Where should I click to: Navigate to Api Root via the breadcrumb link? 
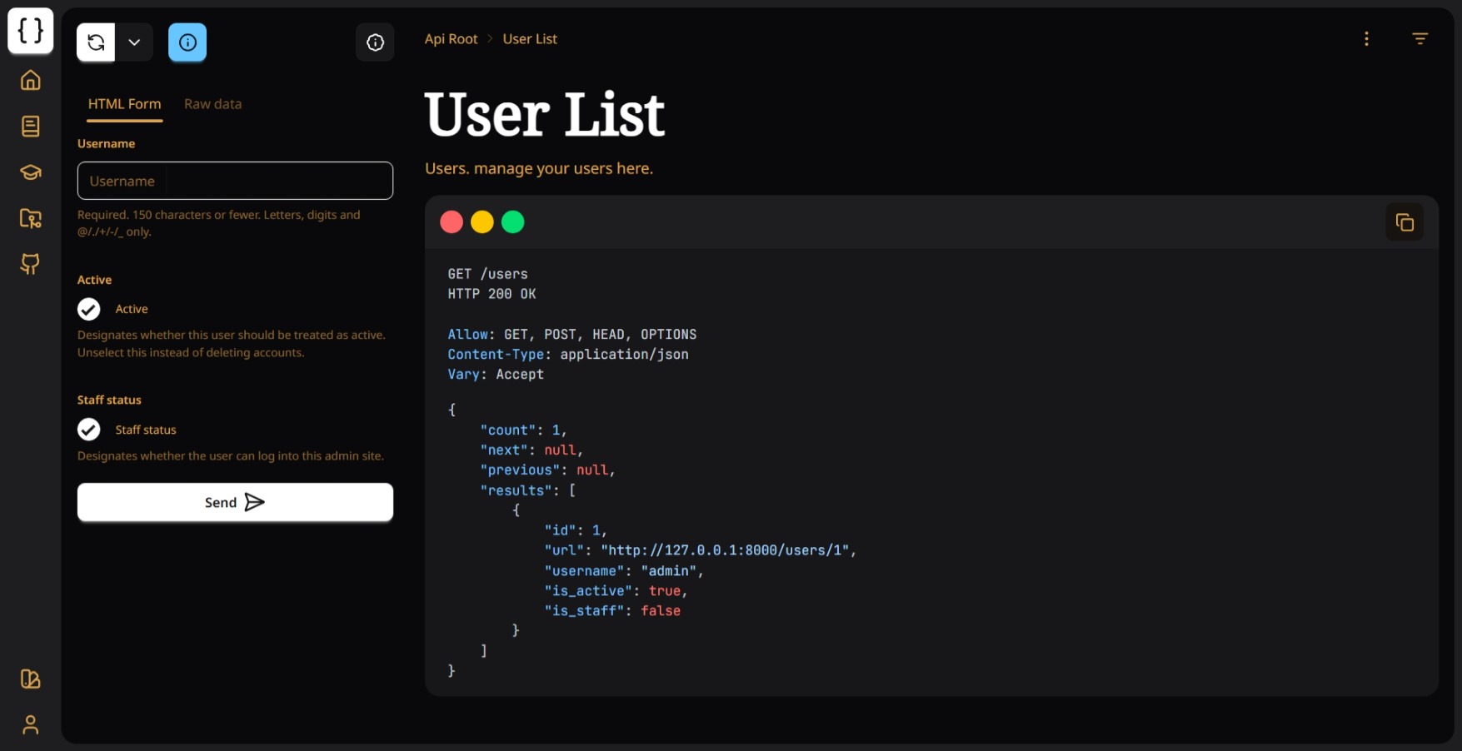point(451,38)
